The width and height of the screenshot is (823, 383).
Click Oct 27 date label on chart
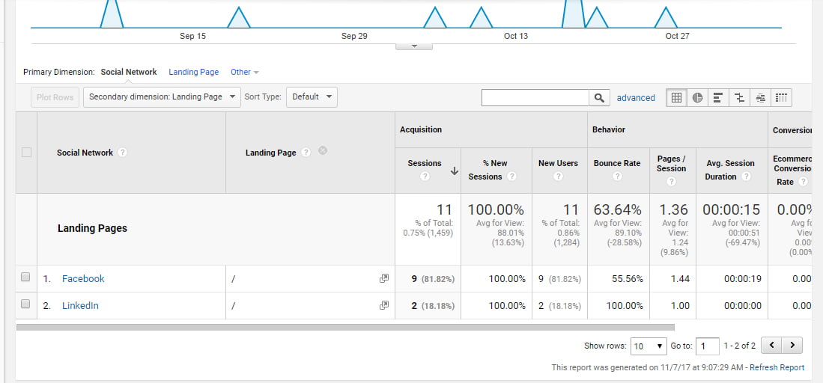click(x=677, y=36)
